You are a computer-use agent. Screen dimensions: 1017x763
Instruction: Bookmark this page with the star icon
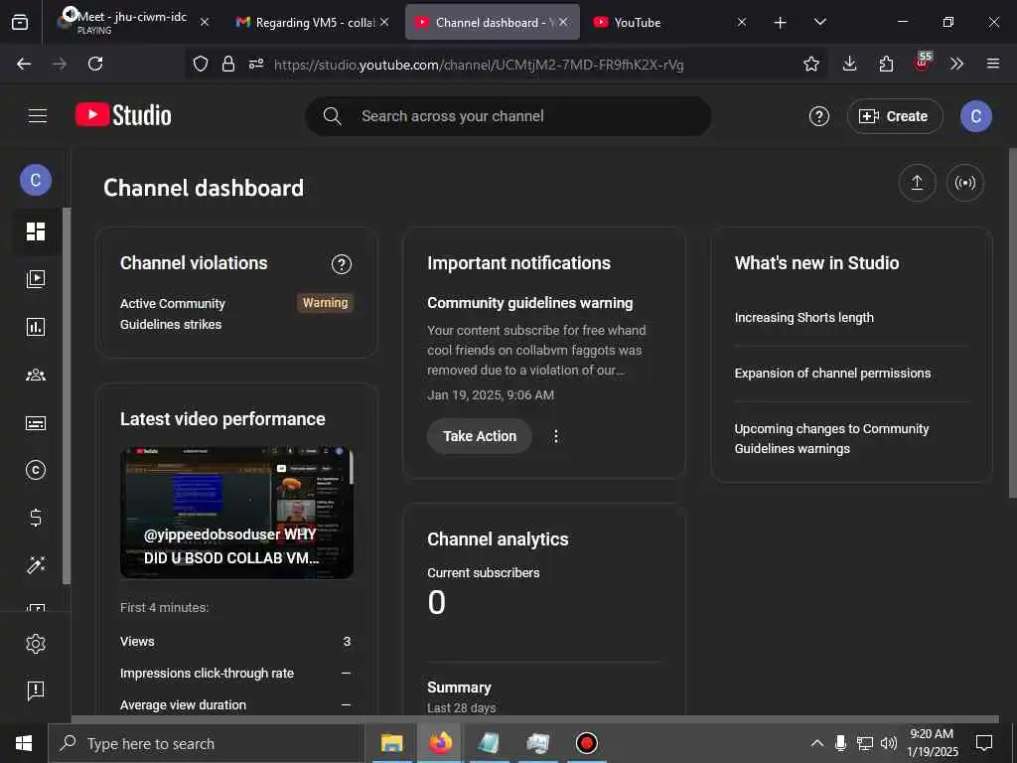[x=810, y=64]
